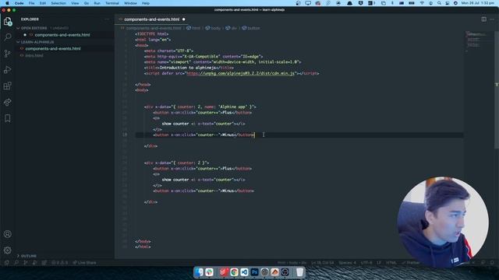Screen dimensions: 499x280
Task: Open the Manage gear icon
Action: tap(8, 250)
